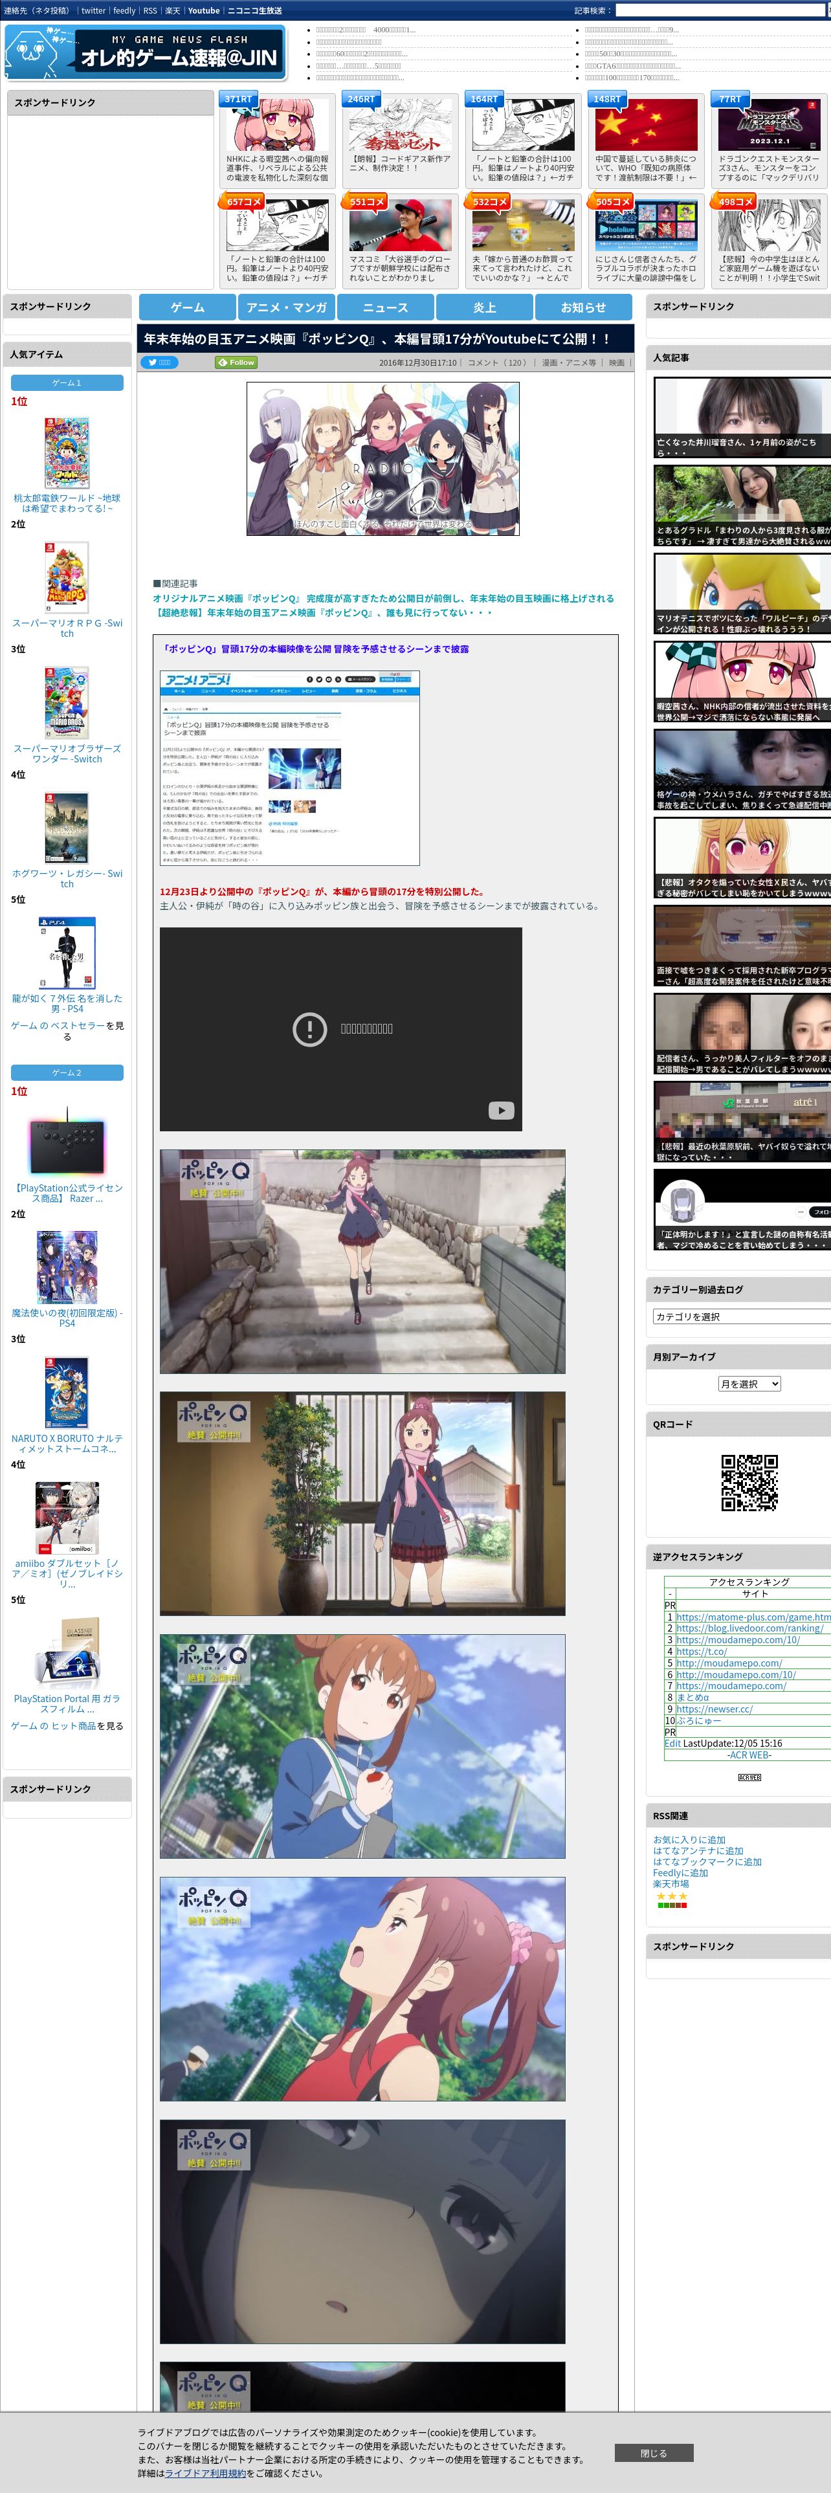This screenshot has height=2493, width=831.
Task: Click the 246RT retweet badge
Action: (361, 99)
